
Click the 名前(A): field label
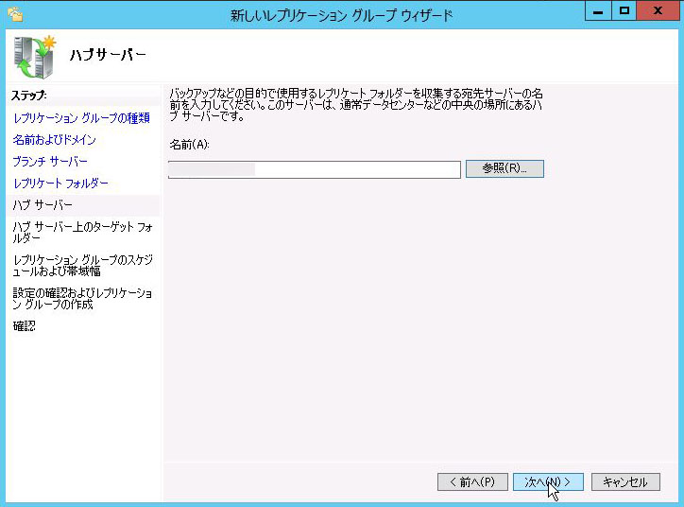(188, 145)
